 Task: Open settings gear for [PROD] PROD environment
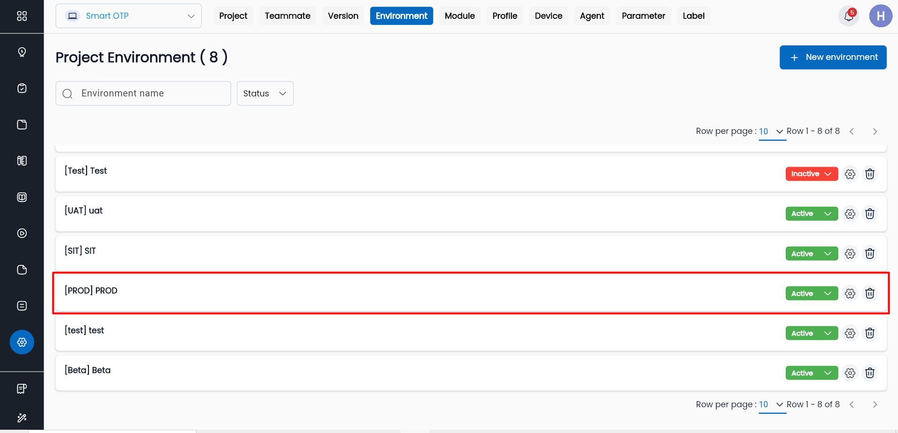(850, 294)
